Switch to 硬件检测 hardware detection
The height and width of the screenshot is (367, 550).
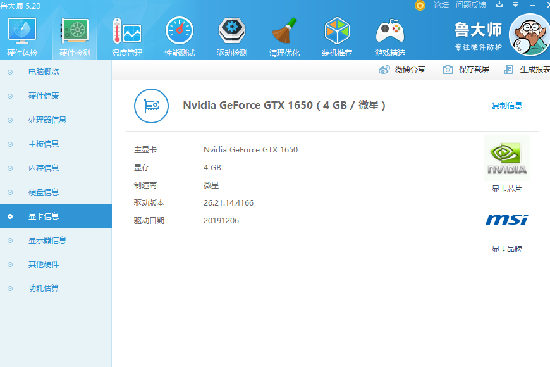(75, 37)
